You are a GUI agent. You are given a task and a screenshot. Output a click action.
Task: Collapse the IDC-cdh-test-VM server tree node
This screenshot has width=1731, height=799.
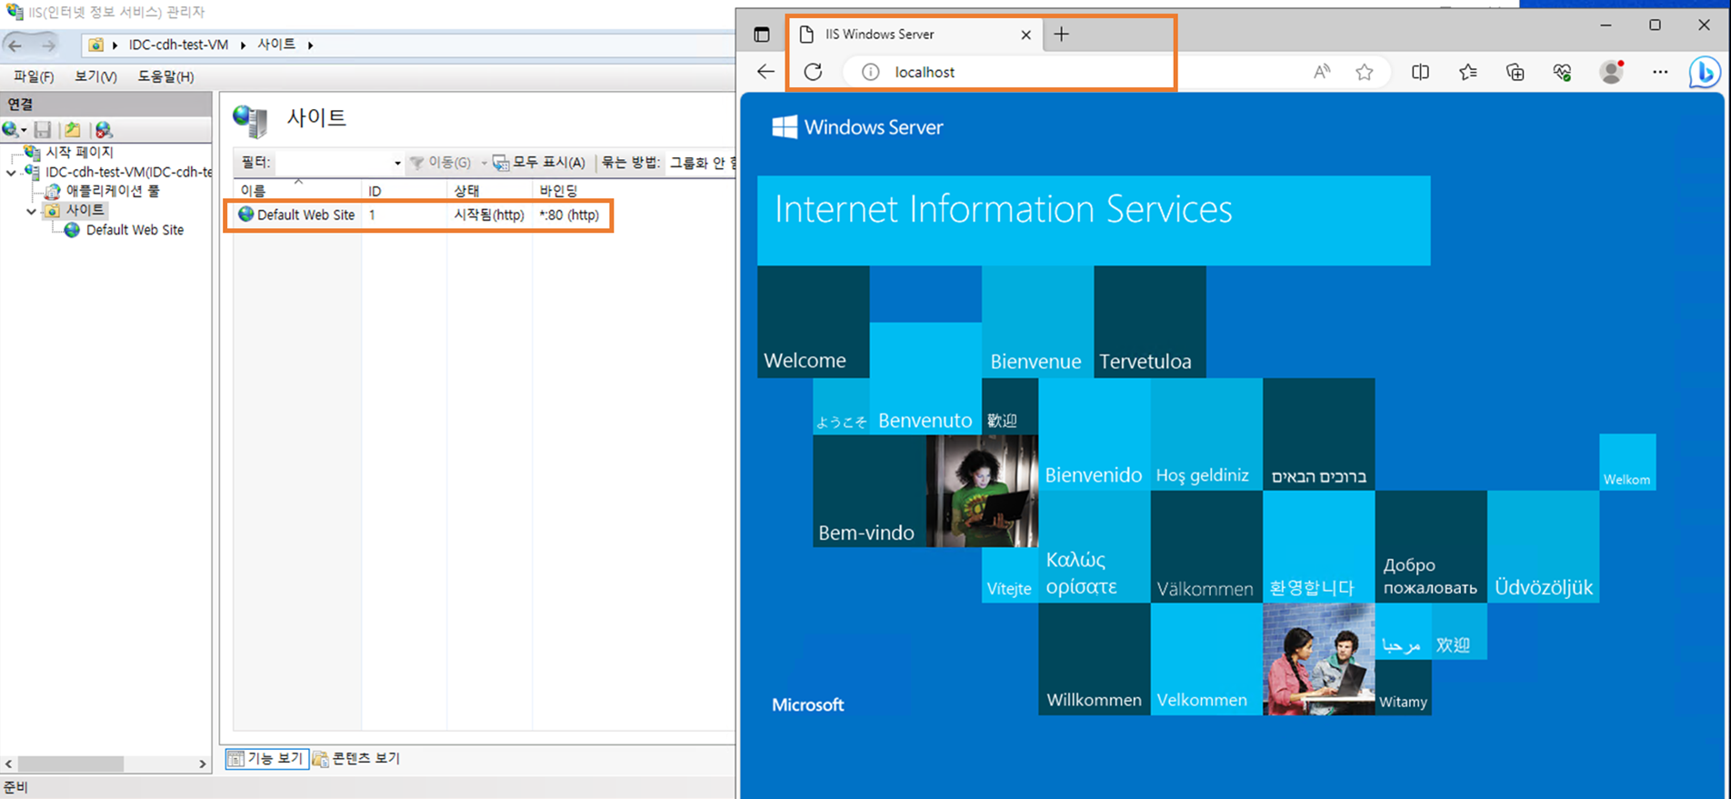[11, 172]
